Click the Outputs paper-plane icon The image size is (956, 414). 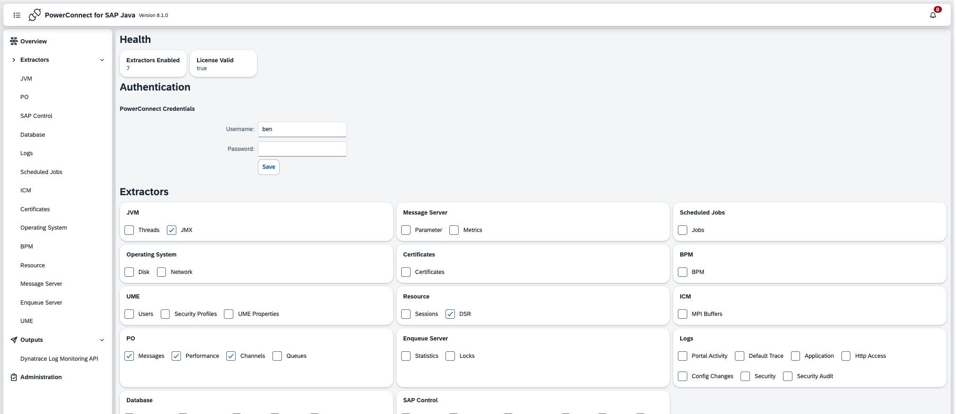coord(14,340)
